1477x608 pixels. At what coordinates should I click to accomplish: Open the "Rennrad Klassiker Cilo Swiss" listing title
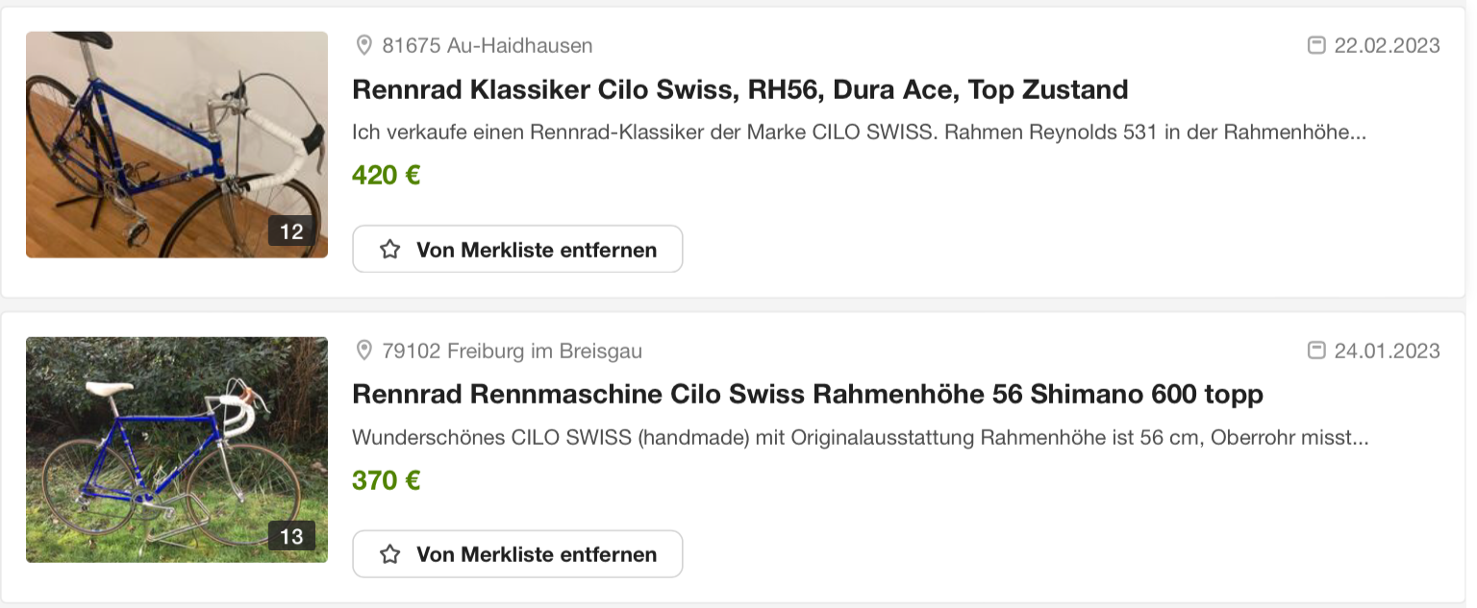point(739,89)
